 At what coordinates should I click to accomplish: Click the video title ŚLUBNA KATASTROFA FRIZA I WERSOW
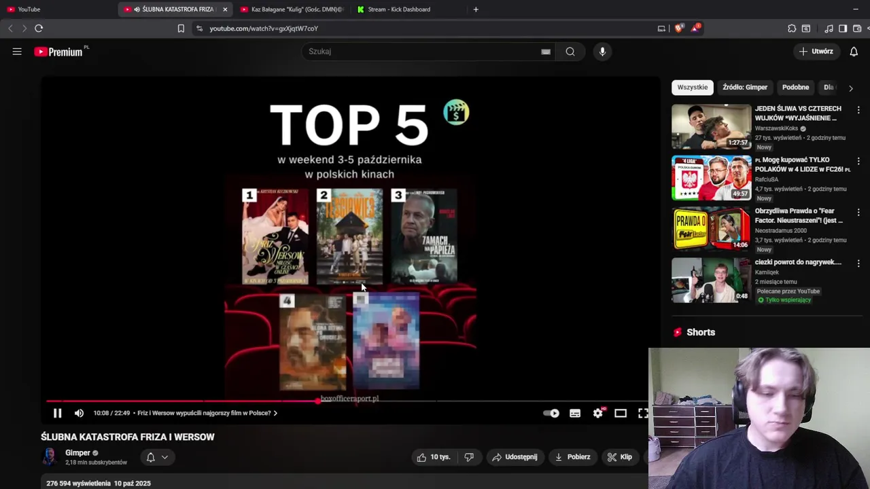pos(128,437)
